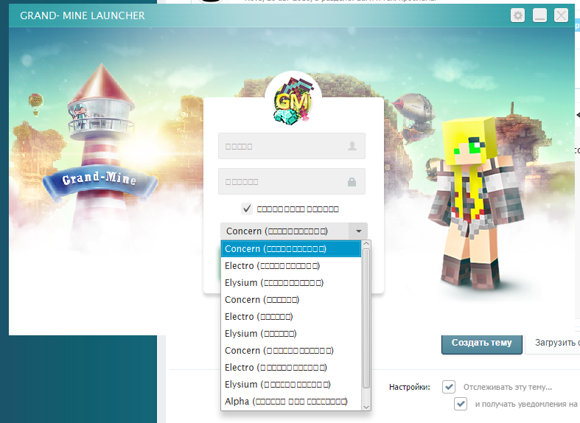Click the server combo box showing Concern
The image size is (580, 423).
point(294,231)
